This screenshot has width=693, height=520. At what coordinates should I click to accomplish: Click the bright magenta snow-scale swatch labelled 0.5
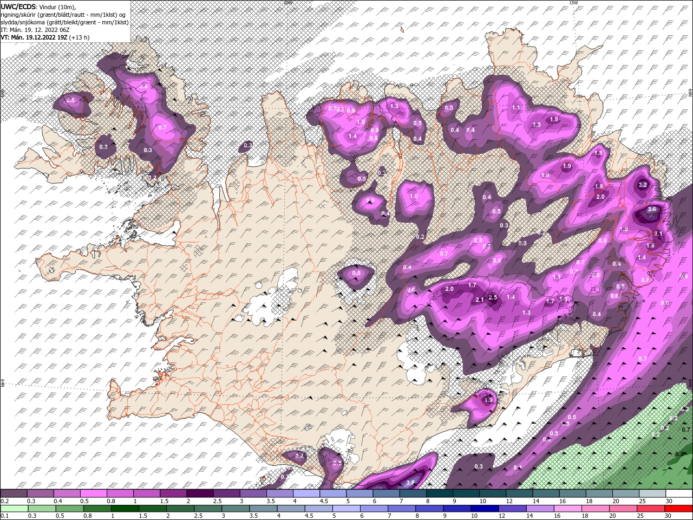pos(93,493)
